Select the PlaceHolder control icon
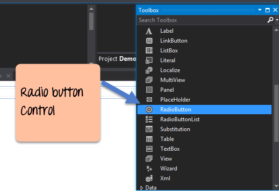279x191 pixels. click(149, 100)
